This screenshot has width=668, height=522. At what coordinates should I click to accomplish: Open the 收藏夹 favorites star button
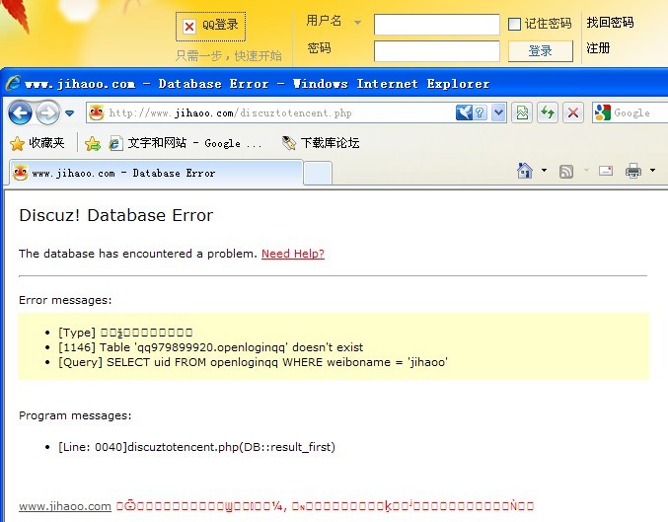click(x=37, y=143)
